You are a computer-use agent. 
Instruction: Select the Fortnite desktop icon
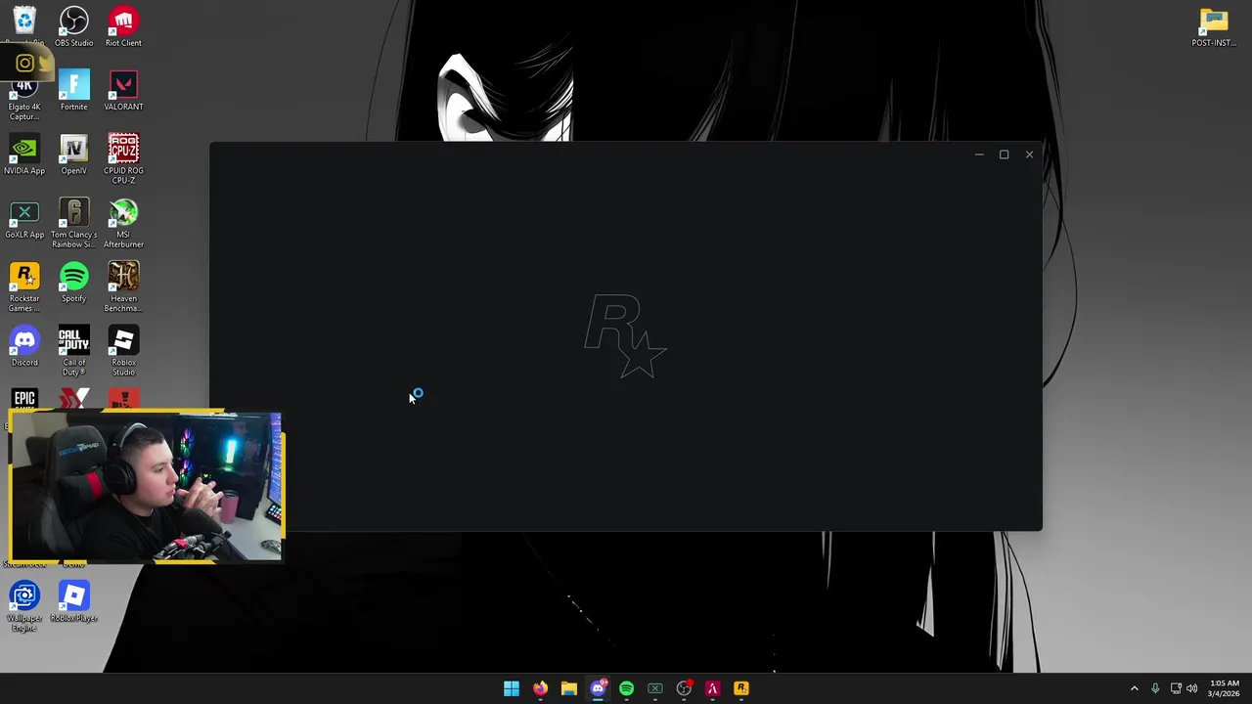click(73, 90)
